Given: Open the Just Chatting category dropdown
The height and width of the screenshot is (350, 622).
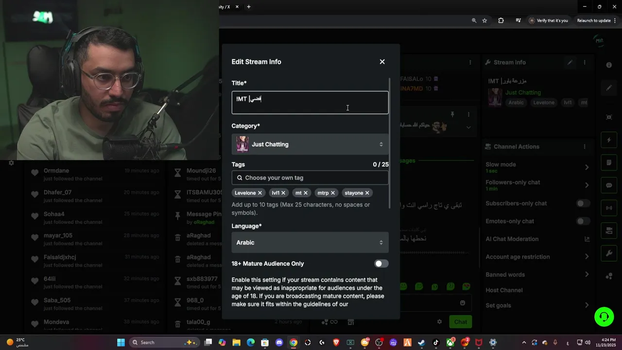Looking at the screenshot, I should (x=310, y=144).
